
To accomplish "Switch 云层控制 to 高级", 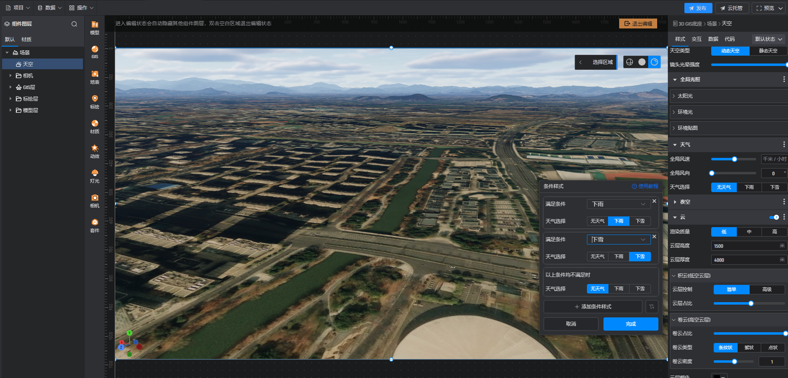I will coord(767,289).
